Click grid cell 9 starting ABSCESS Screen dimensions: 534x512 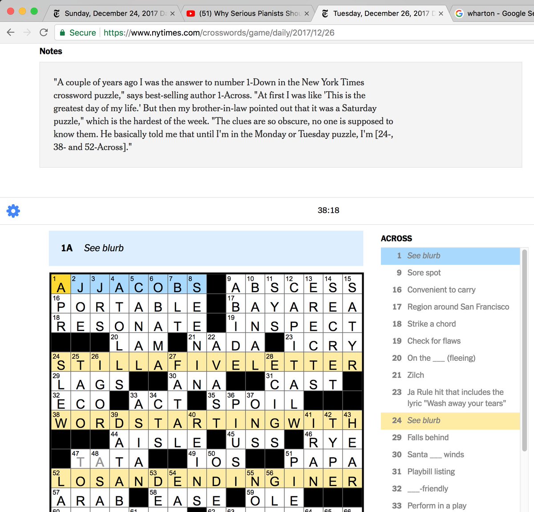pos(236,284)
